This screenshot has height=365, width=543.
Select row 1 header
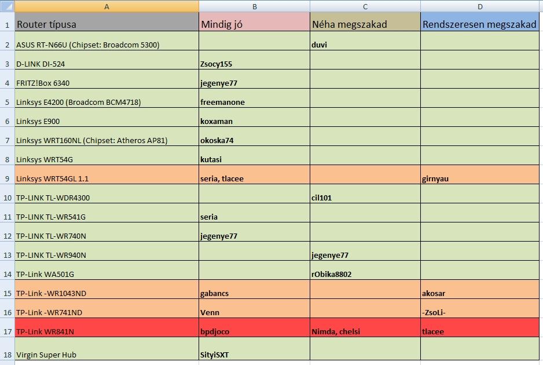pyautogui.click(x=8, y=21)
